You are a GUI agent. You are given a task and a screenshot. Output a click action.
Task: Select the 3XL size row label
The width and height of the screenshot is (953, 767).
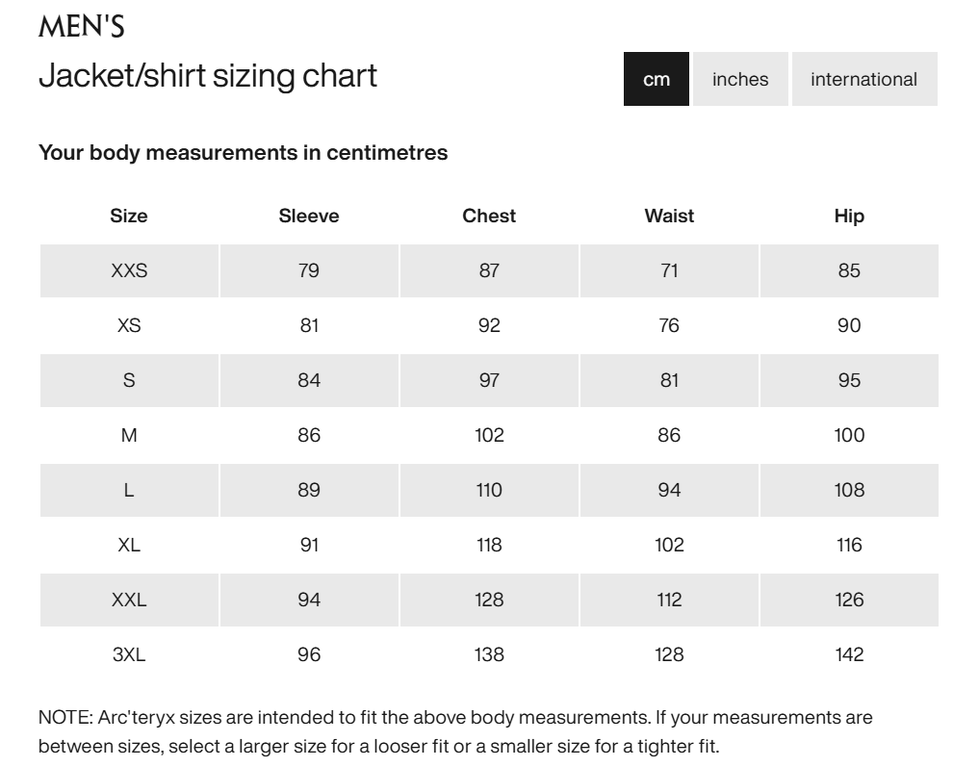tap(129, 654)
